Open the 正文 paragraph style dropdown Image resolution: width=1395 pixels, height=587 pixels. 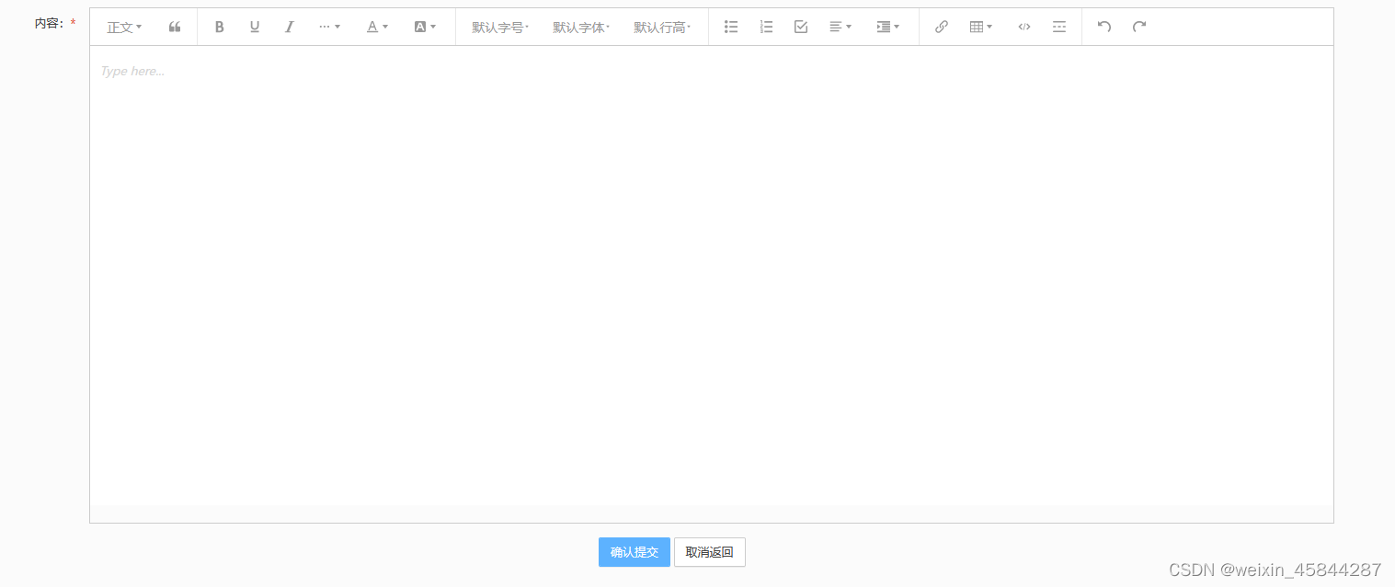click(x=123, y=27)
